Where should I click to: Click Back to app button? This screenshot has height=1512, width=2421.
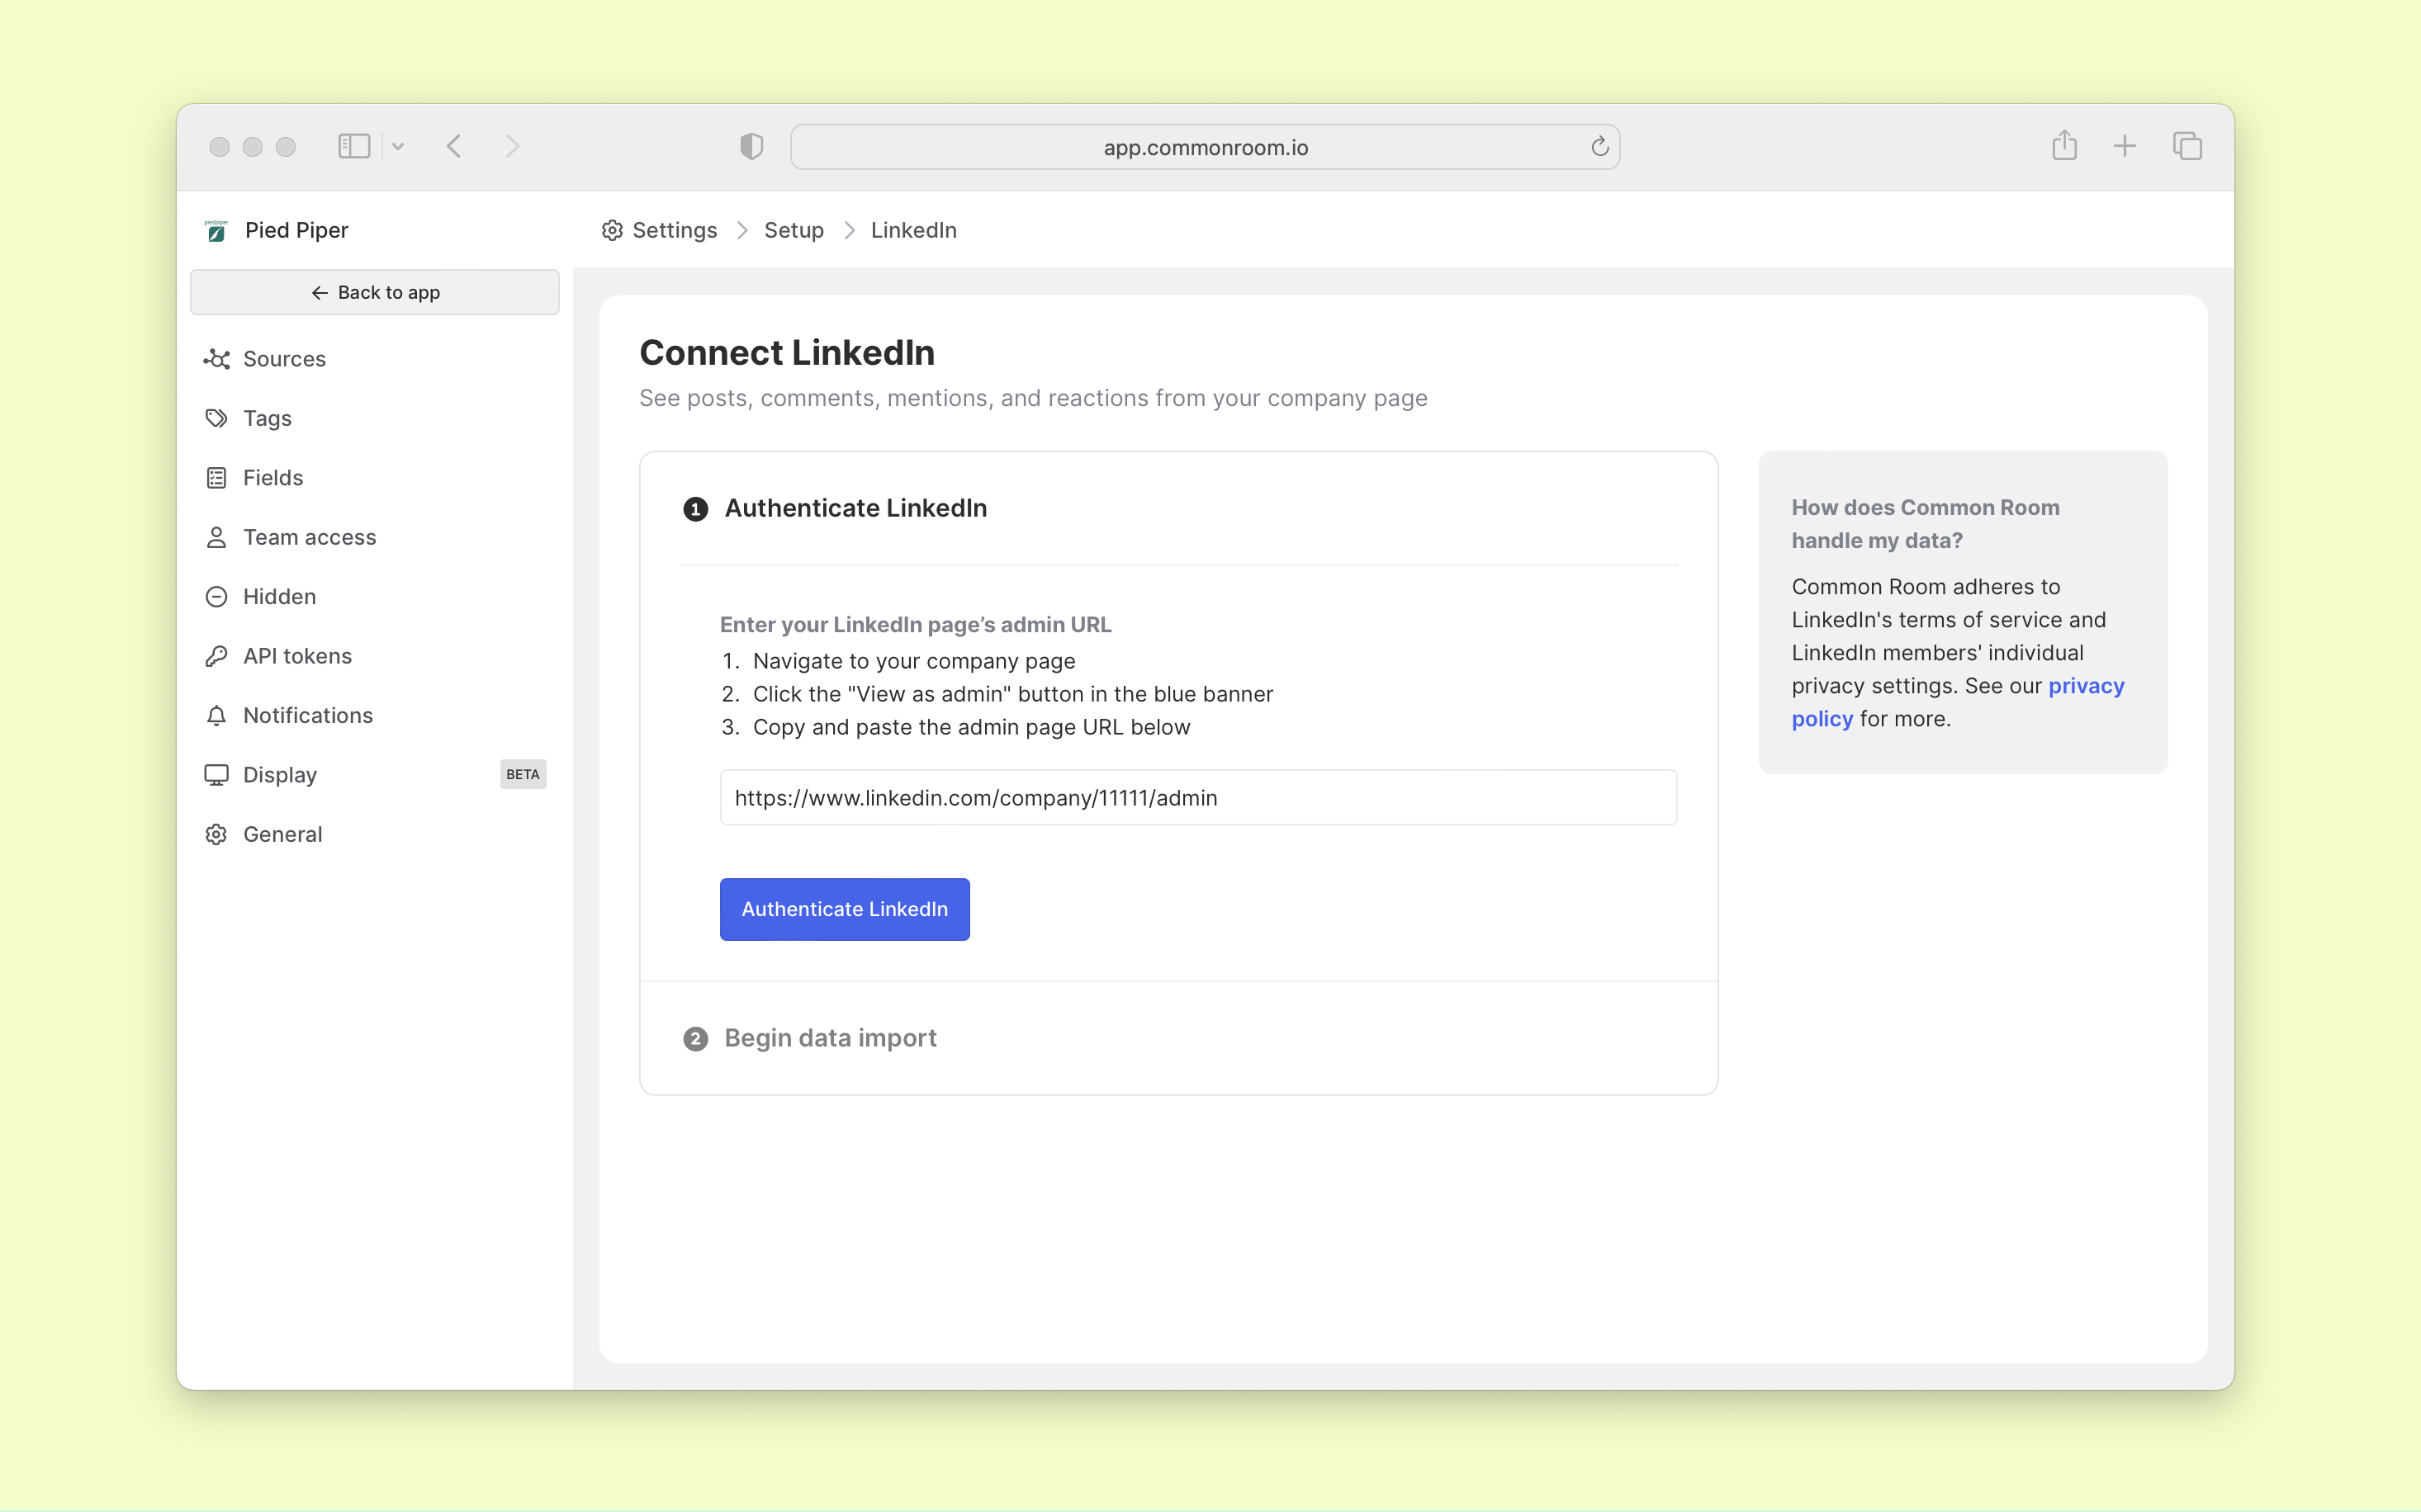point(375,292)
